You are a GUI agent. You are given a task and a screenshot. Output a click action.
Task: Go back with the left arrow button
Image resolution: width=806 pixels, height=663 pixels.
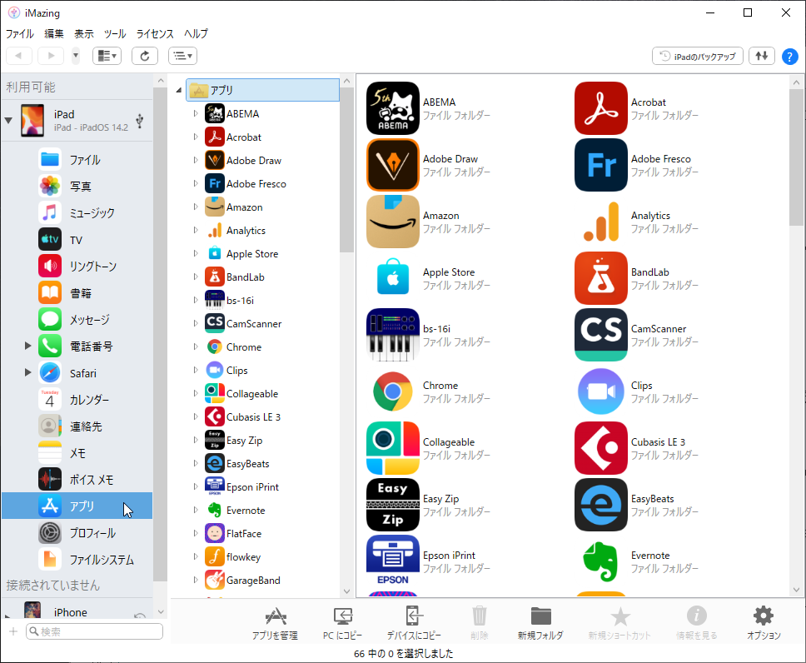coord(19,56)
